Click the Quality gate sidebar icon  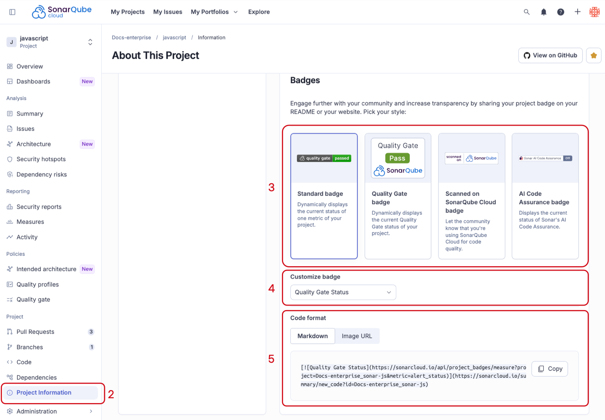click(10, 300)
